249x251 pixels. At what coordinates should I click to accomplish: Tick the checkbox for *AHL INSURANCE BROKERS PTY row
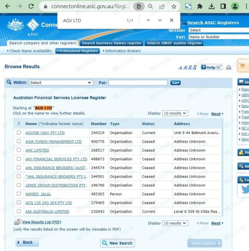tap(19, 176)
